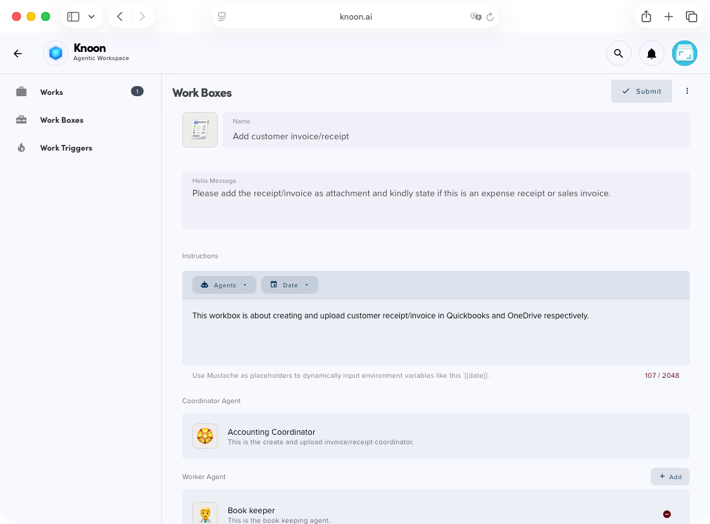Click the Submit button
This screenshot has width=710, height=524.
pos(641,90)
